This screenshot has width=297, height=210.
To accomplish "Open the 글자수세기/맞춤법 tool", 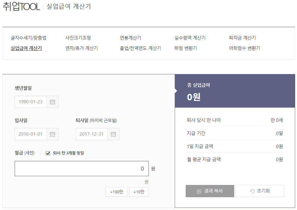I will [x=28, y=38].
